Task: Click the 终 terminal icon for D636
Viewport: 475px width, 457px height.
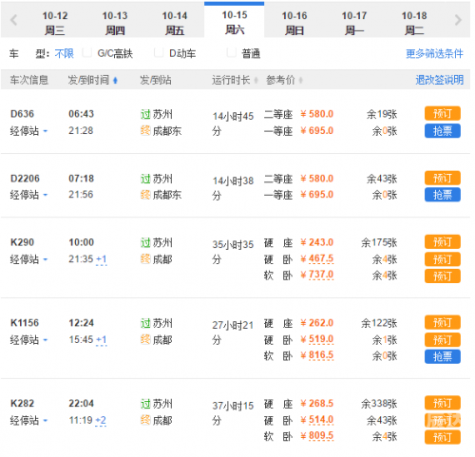Action: pyautogui.click(x=145, y=131)
